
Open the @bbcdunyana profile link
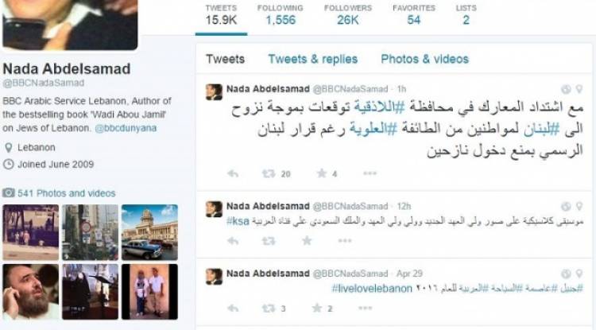point(126,128)
